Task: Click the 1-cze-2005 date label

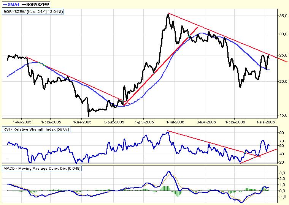Action: (x=51, y=122)
